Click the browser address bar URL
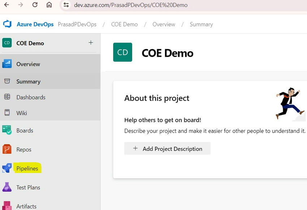307x210 pixels. pyautogui.click(x=130, y=5)
